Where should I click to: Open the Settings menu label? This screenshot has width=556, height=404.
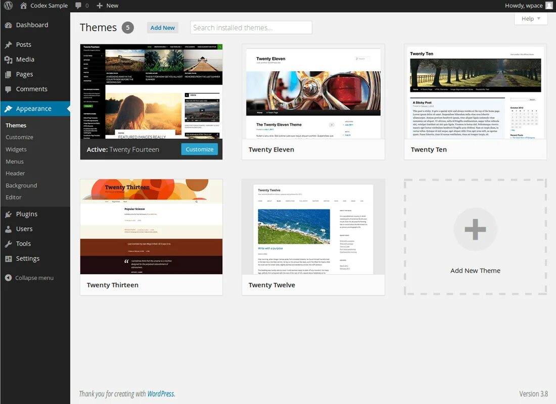(x=28, y=259)
